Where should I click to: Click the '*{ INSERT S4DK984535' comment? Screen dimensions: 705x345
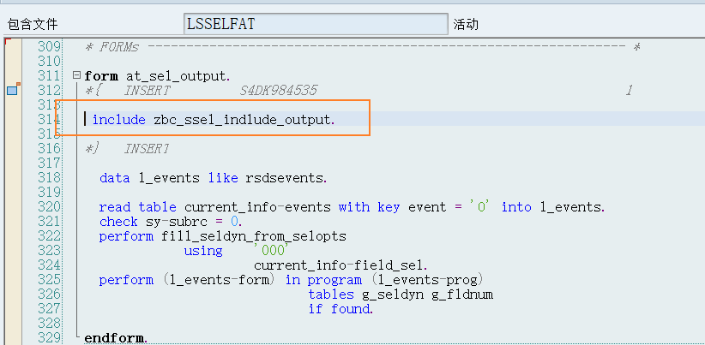201,91
